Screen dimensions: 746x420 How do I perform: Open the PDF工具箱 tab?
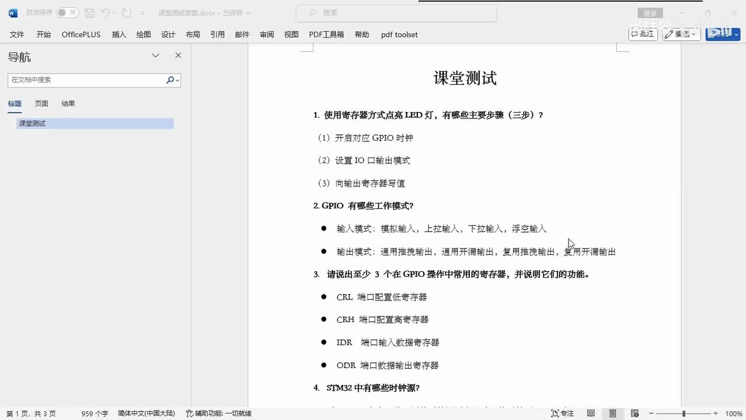click(326, 34)
